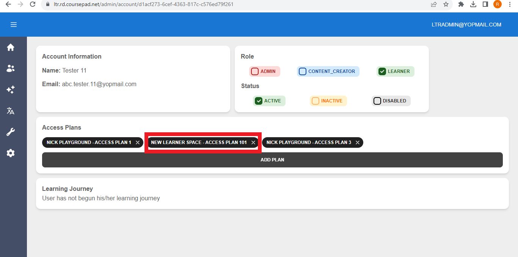Click the sparkles icon in the sidebar
Screen dimensions: 518x257
point(10,90)
